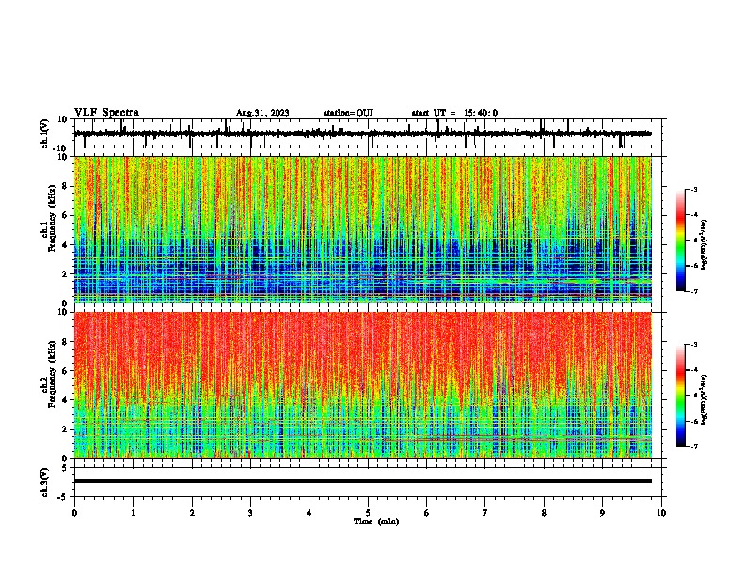Click the 'ch.1(V)' waveform axis label
The height and width of the screenshot is (575, 745).
[44, 133]
